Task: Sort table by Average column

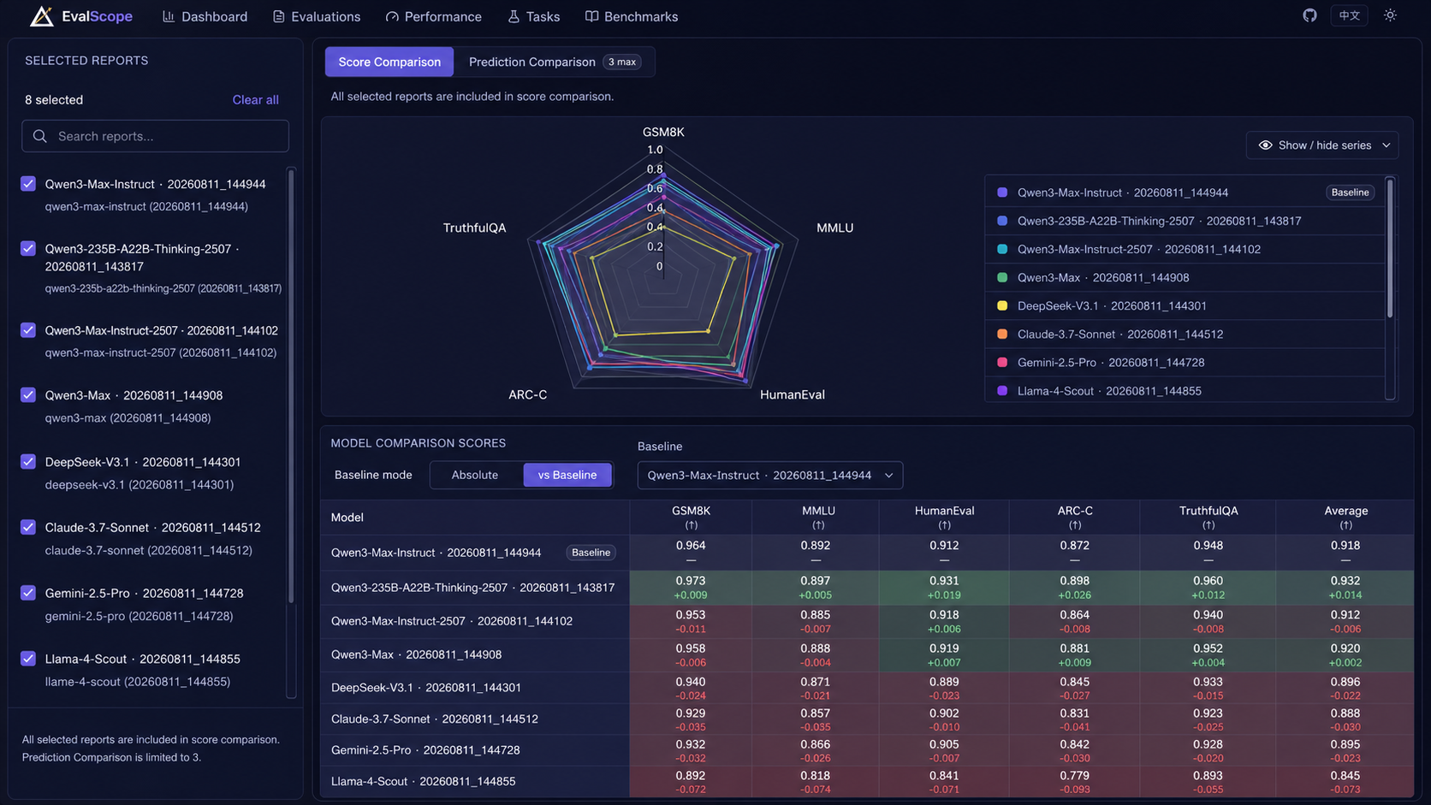Action: pyautogui.click(x=1345, y=518)
